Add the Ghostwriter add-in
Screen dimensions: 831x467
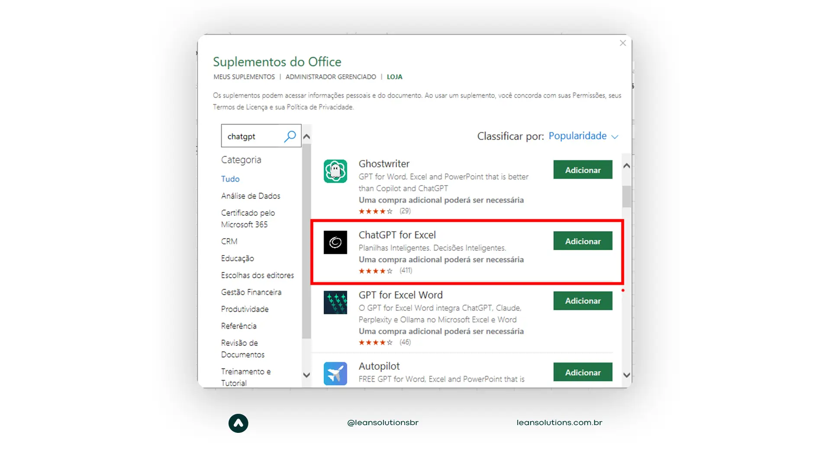tap(583, 170)
